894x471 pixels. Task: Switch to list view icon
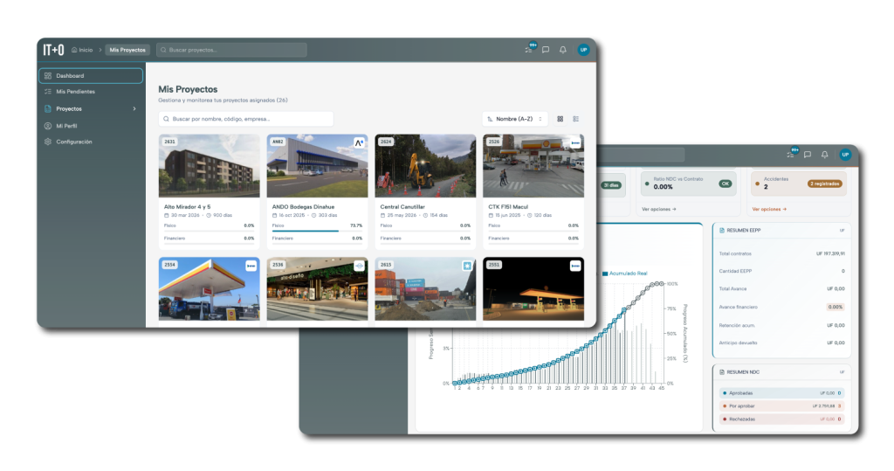(x=576, y=120)
